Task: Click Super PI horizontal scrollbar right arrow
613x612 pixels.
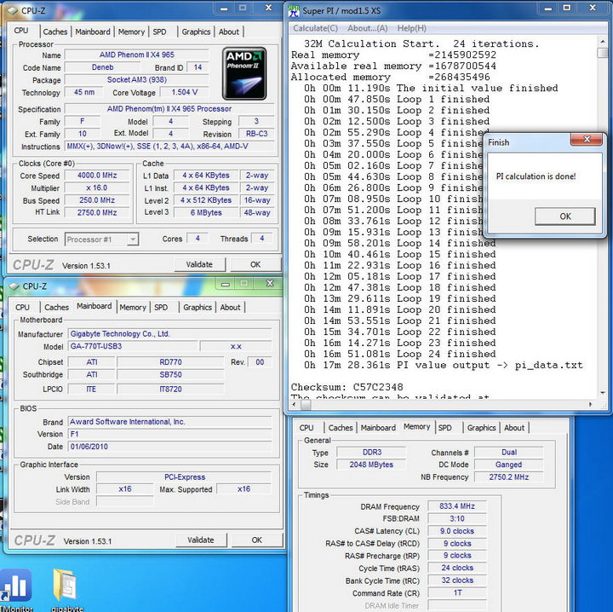Action: (590, 404)
